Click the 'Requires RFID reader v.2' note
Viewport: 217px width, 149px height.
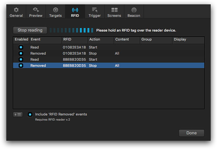53,120
